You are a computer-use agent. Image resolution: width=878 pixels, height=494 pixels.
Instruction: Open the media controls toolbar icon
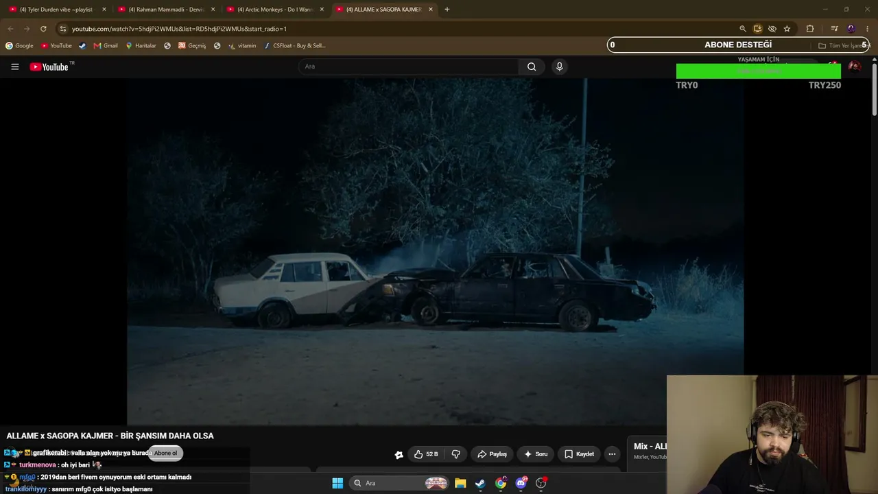pyautogui.click(x=834, y=29)
